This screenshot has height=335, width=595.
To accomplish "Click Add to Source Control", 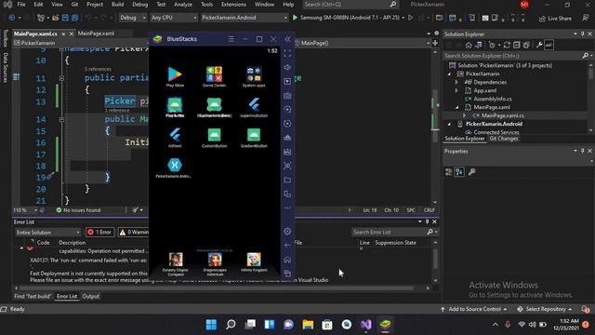I will point(474,309).
